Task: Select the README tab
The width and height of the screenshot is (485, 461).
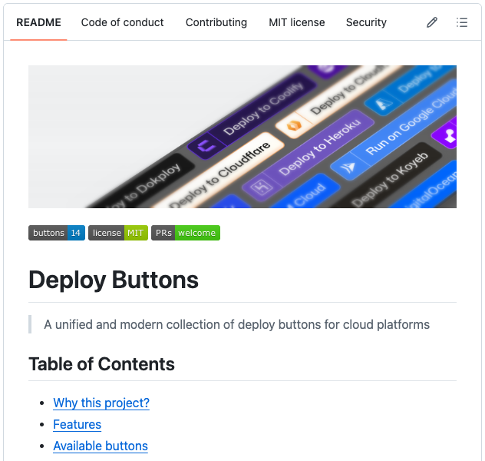Action: (x=38, y=22)
